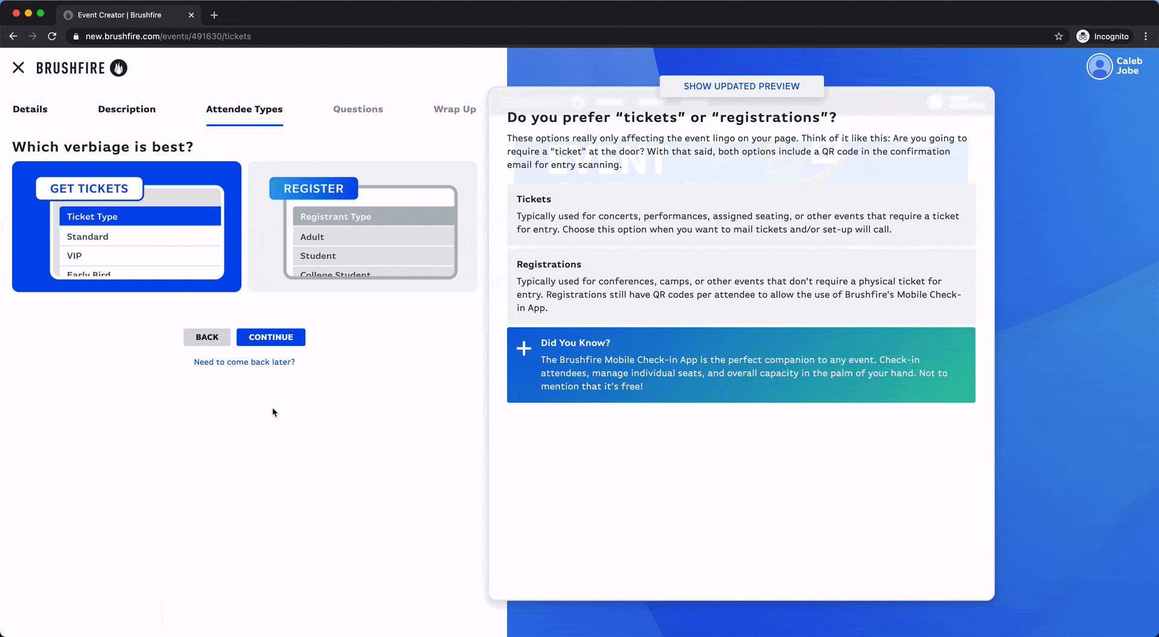This screenshot has height=637, width=1159.
Task: Open Chrome three-dot menu
Action: 1145,36
